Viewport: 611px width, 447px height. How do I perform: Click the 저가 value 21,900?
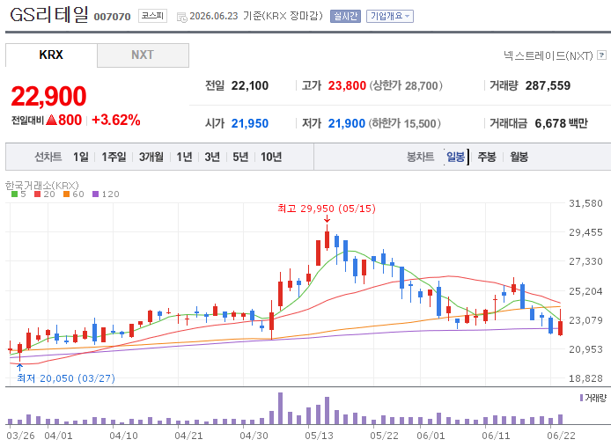click(346, 123)
